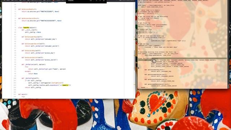
Task: Click 'def GetAccessKey(self):' line
Action: (x=31, y=51)
